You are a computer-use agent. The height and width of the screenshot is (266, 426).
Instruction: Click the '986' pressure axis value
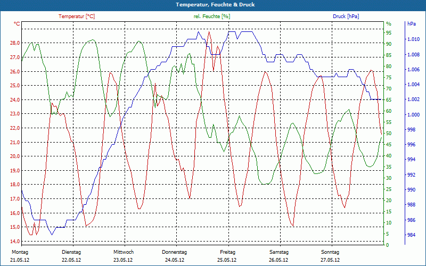coord(411,220)
